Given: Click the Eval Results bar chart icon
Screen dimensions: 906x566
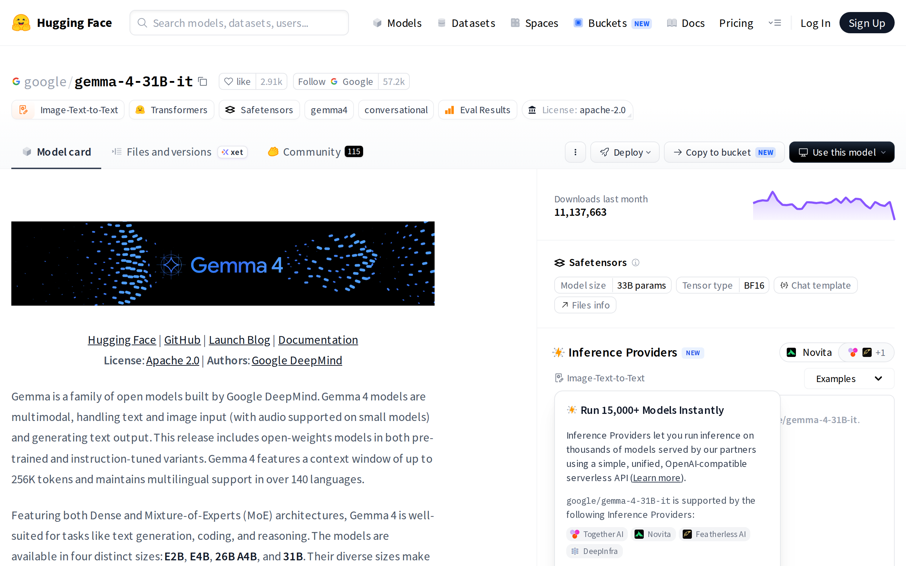Looking at the screenshot, I should tap(449, 110).
